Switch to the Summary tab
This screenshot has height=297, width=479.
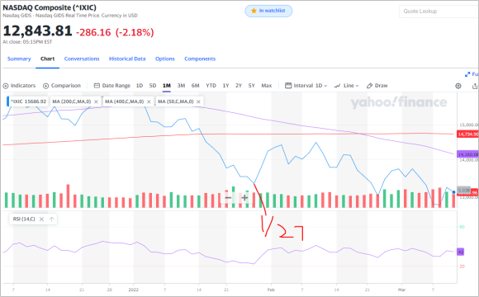pos(19,59)
